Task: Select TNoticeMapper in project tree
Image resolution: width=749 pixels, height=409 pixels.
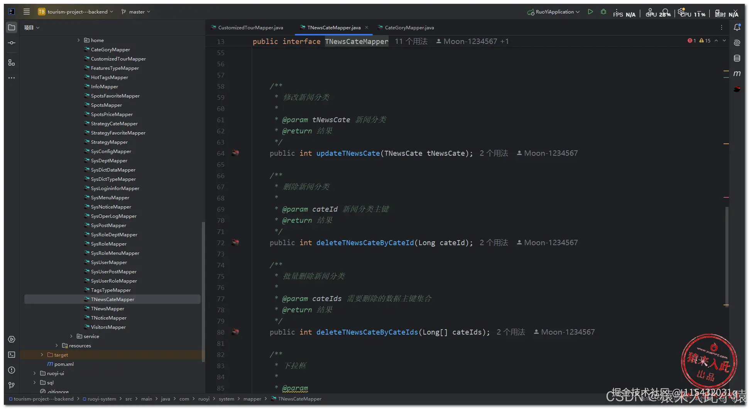Action: click(109, 318)
